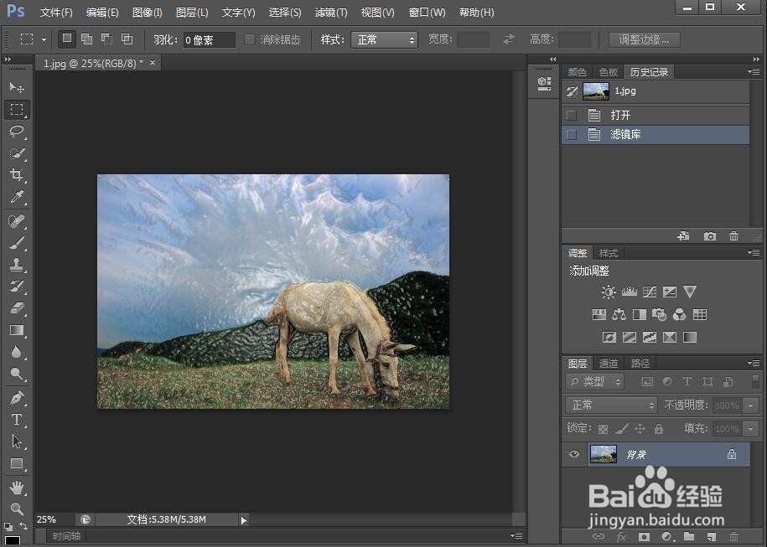This screenshot has width=767, height=547.
Task: Select the Pen tool
Action: point(17,398)
